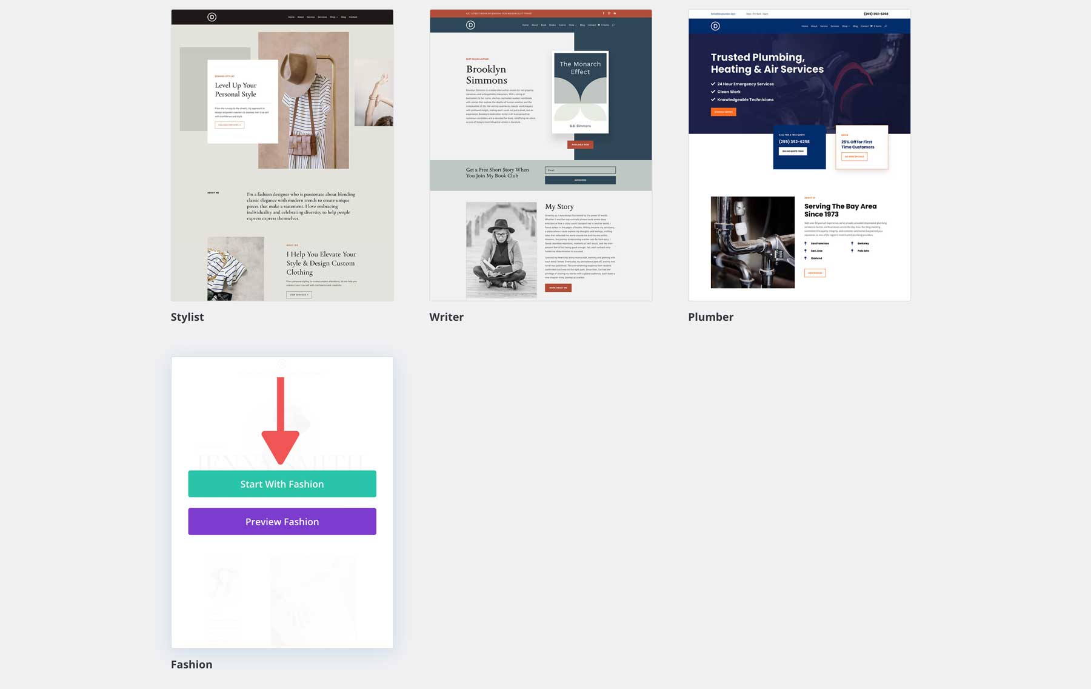Screen dimensions: 1091x689
Task: Click the LinkedIn icon in Writer's top bar
Action: 615,13
